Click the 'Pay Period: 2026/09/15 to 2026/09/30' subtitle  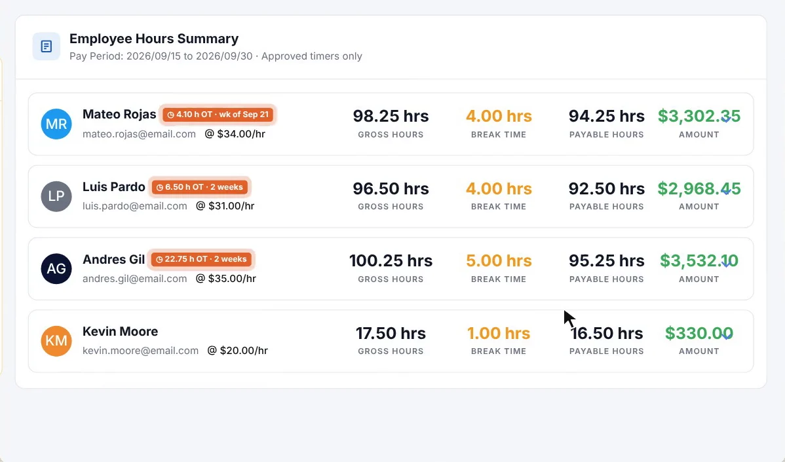161,56
